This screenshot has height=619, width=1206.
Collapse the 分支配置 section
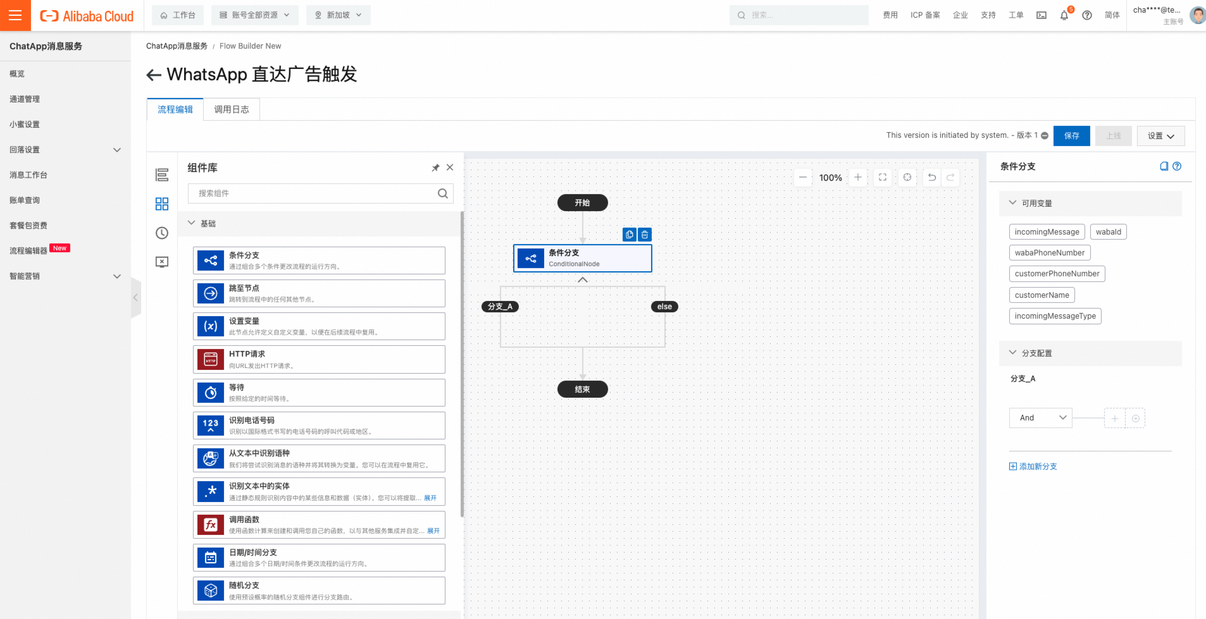click(x=1013, y=353)
